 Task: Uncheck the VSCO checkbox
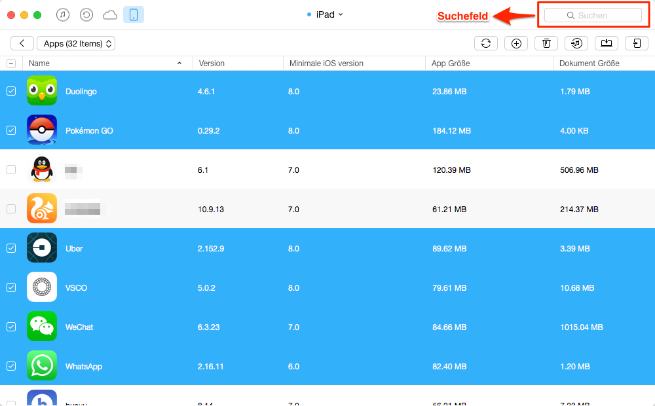(x=11, y=287)
